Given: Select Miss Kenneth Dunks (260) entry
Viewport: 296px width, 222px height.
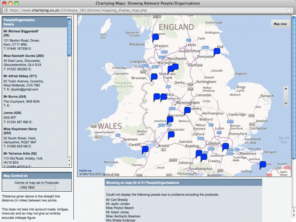Looking at the screenshot, I should coord(34,62).
